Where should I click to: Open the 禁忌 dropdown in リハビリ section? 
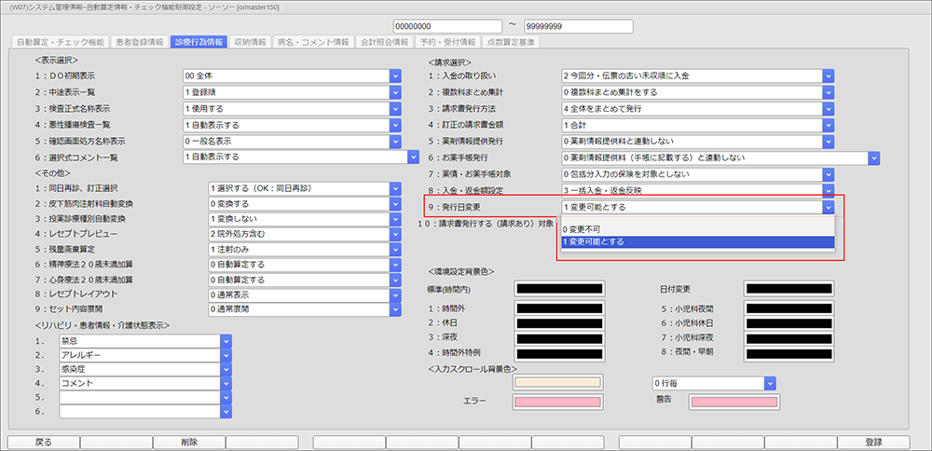click(225, 341)
